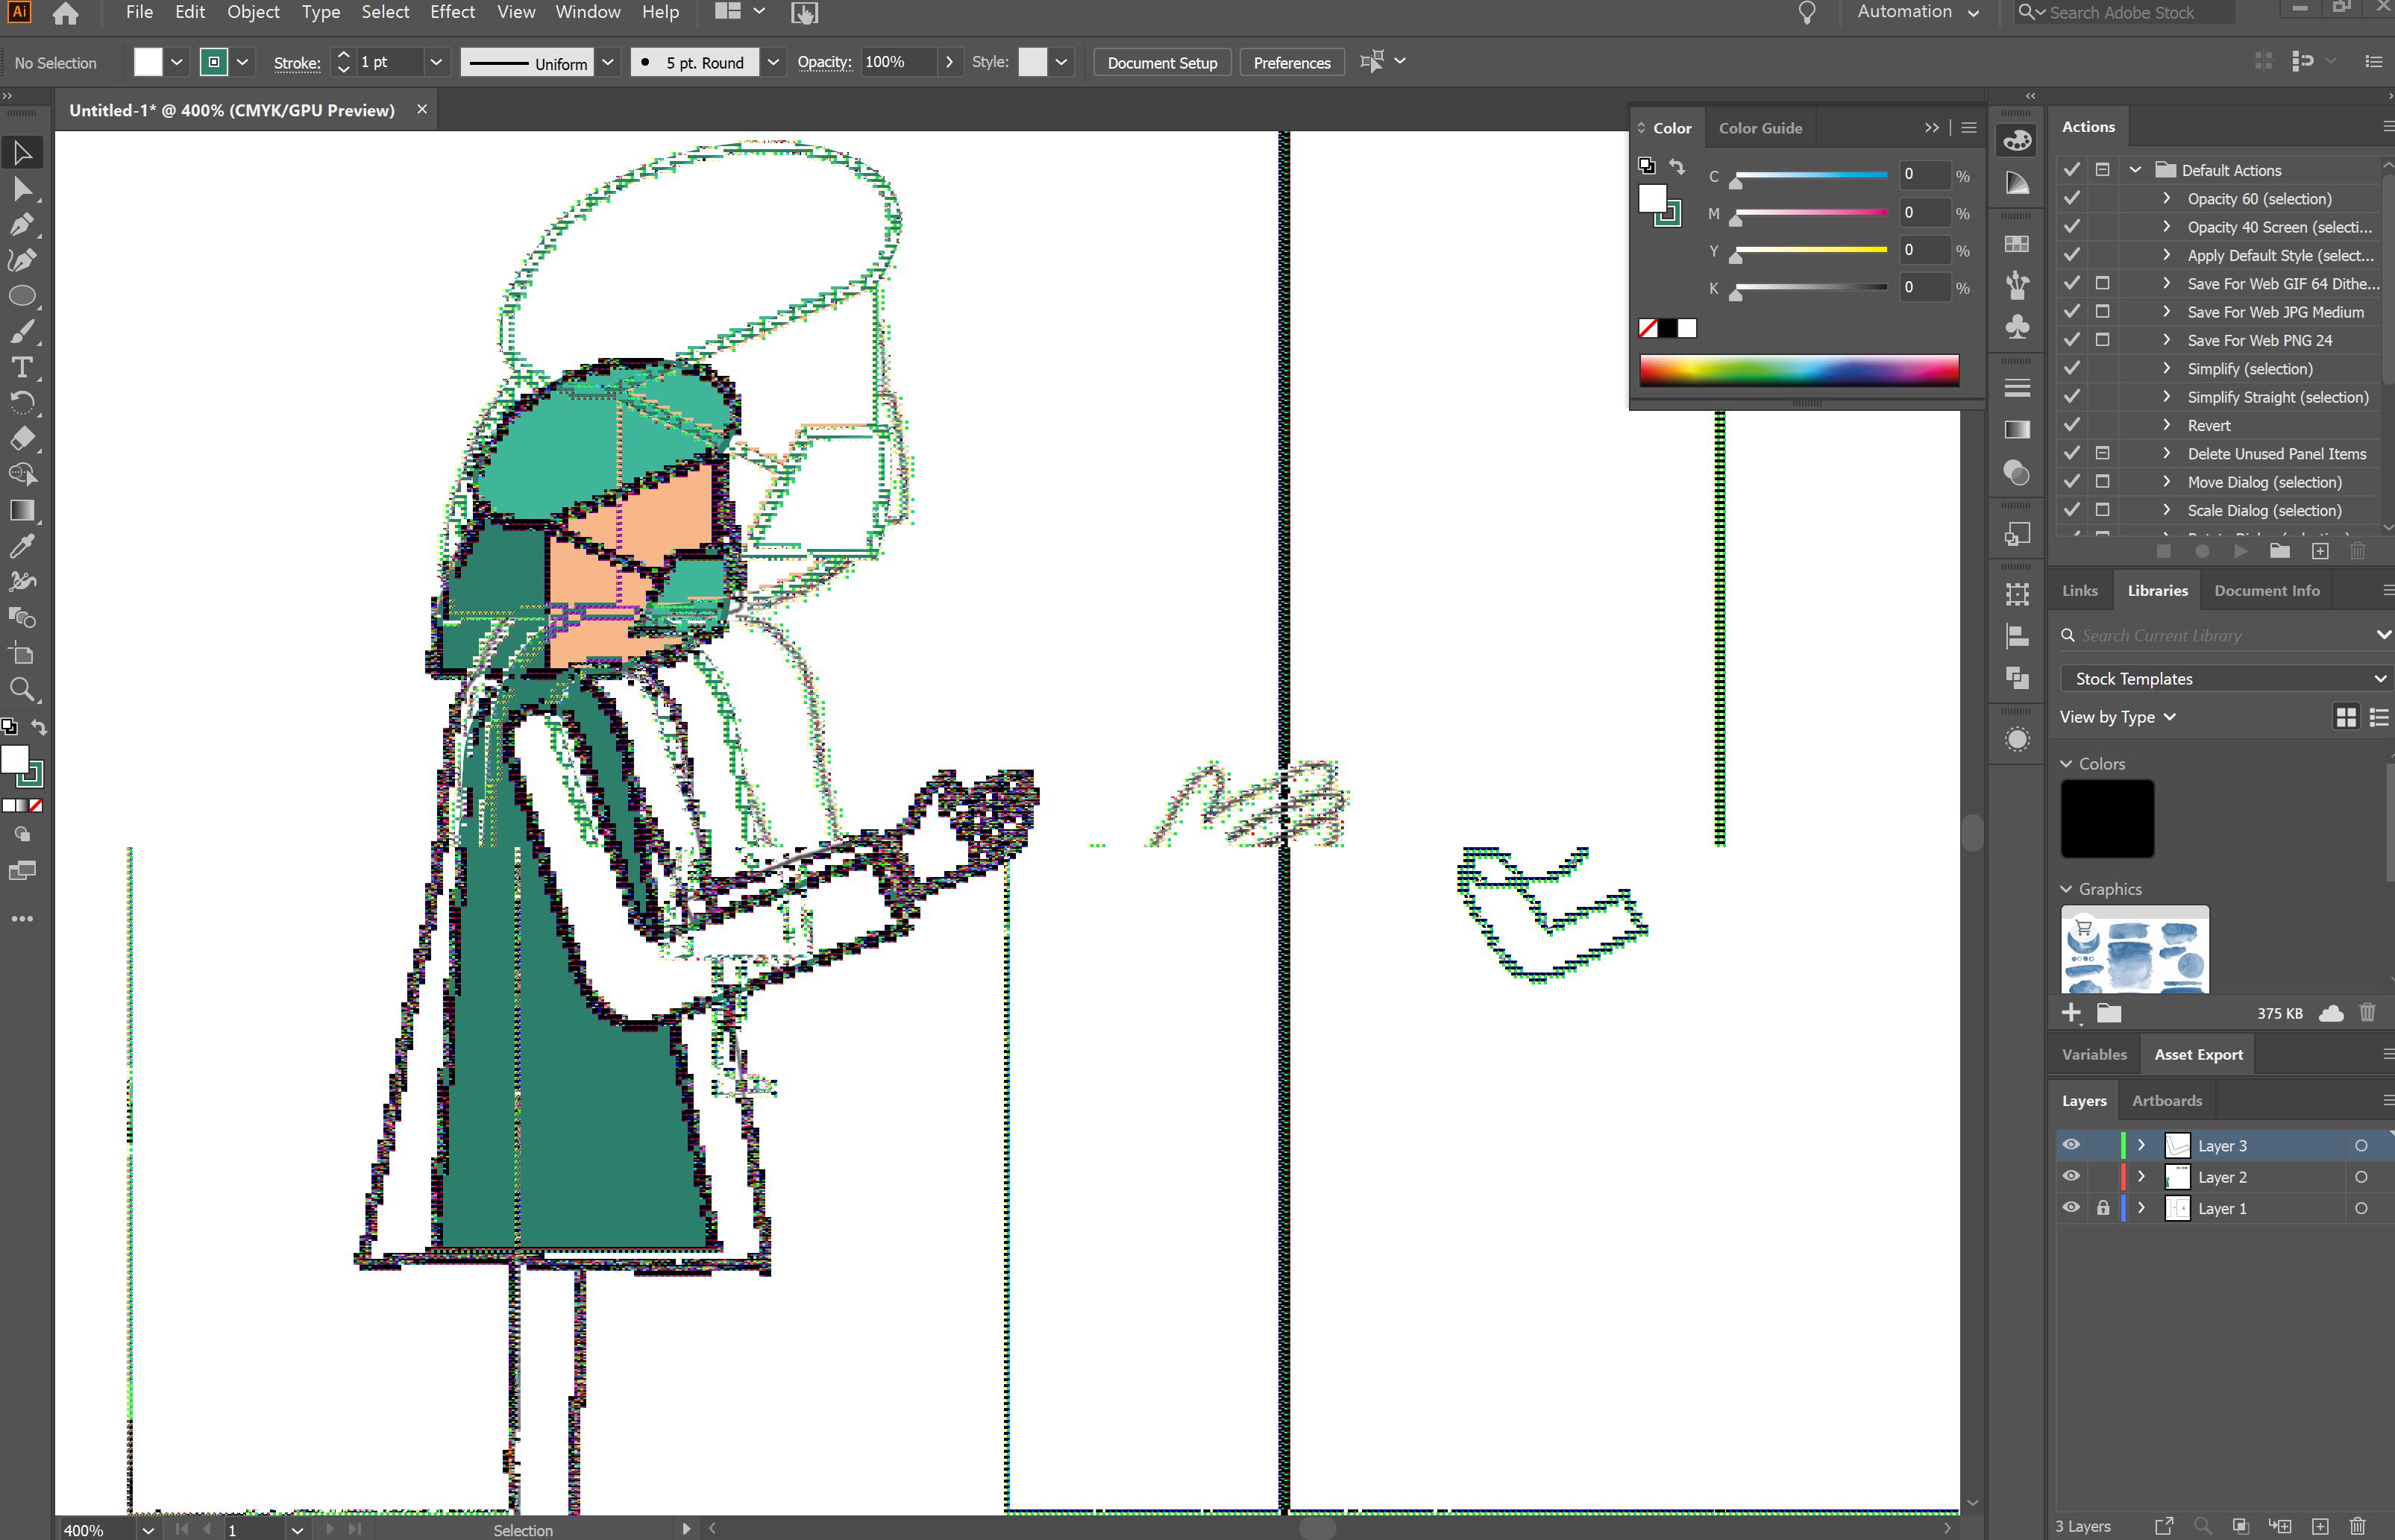Select the Ellipse tool
2395x1540 pixels.
tap(22, 295)
